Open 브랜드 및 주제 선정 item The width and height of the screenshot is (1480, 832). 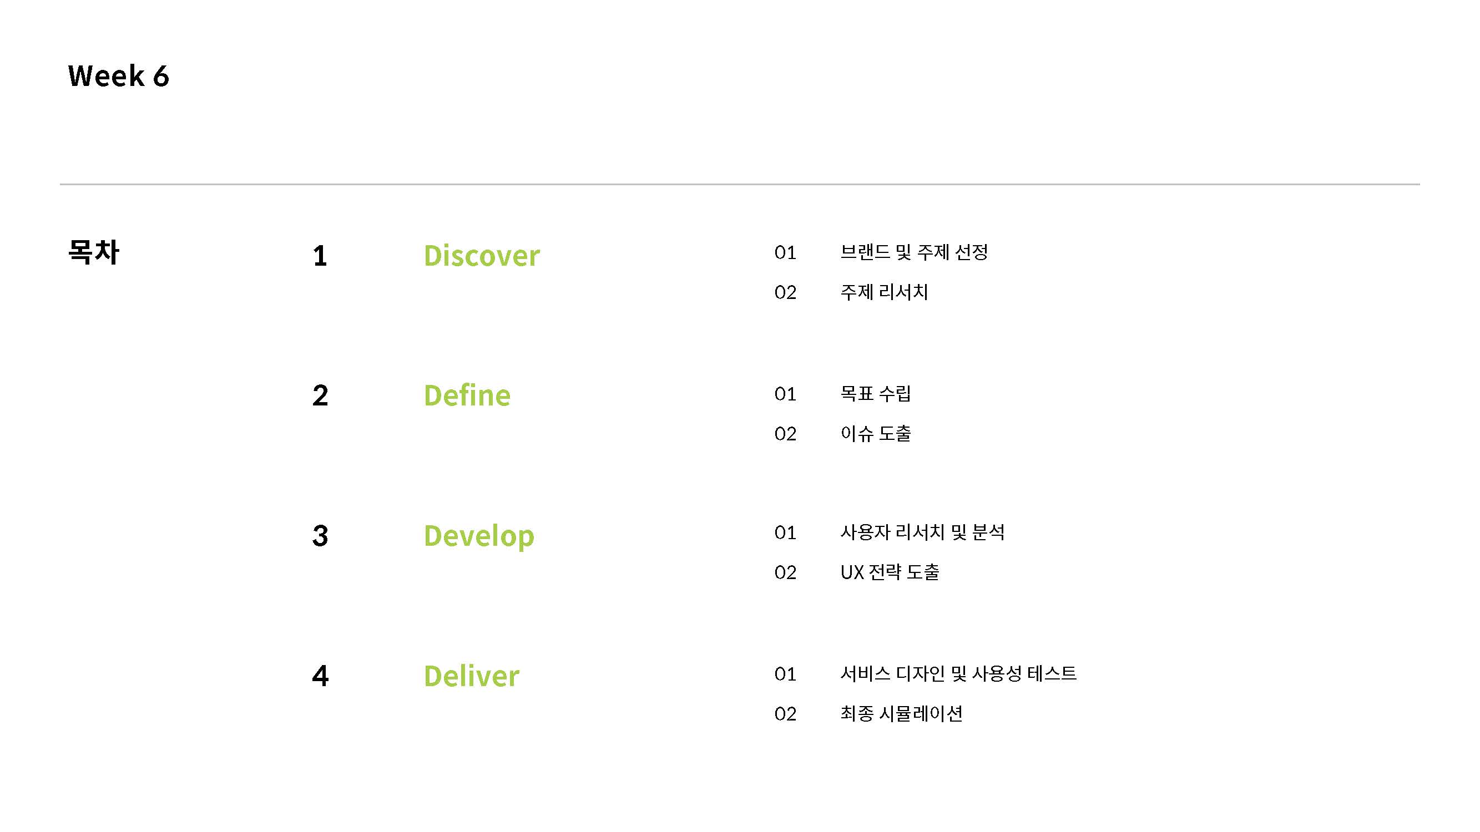click(913, 252)
